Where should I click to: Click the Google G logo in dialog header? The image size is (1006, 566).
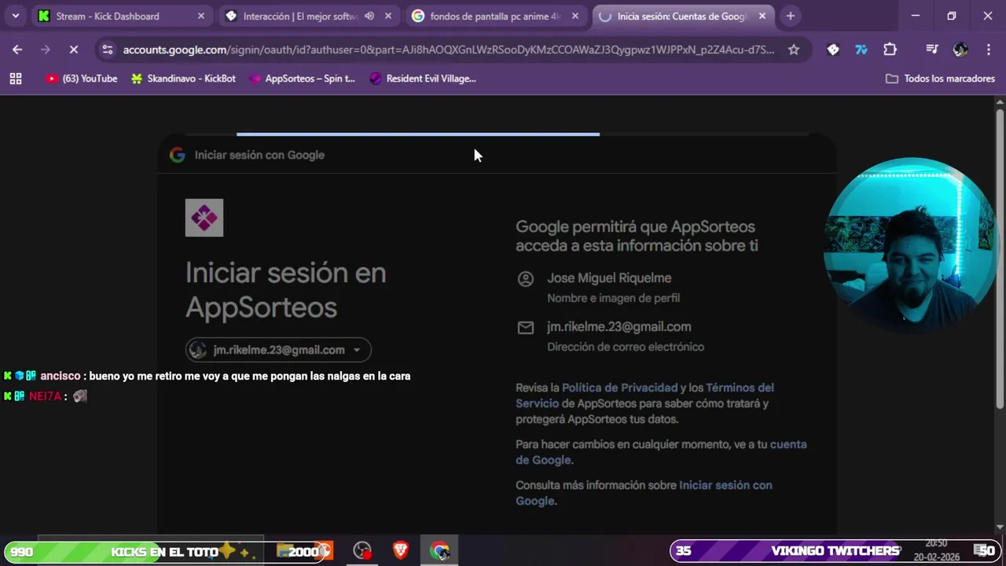178,155
